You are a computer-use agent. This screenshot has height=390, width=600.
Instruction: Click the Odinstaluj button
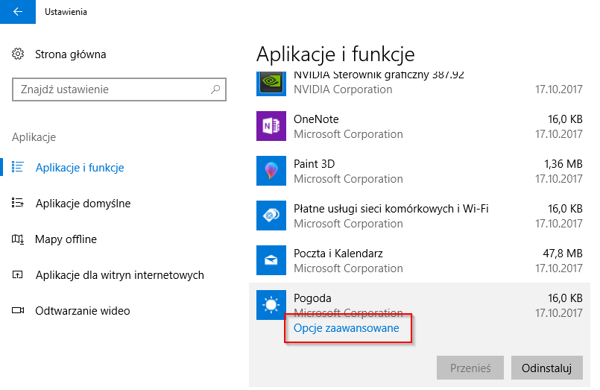[x=547, y=368]
